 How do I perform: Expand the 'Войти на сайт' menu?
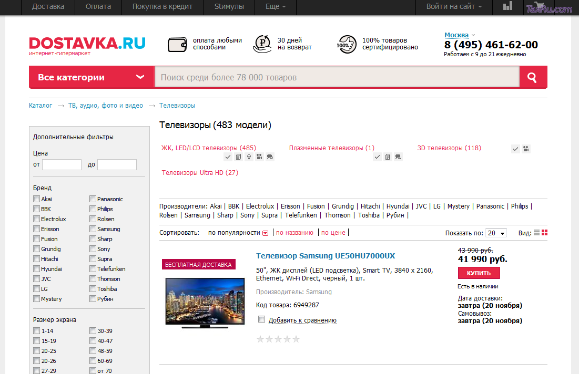pos(454,7)
